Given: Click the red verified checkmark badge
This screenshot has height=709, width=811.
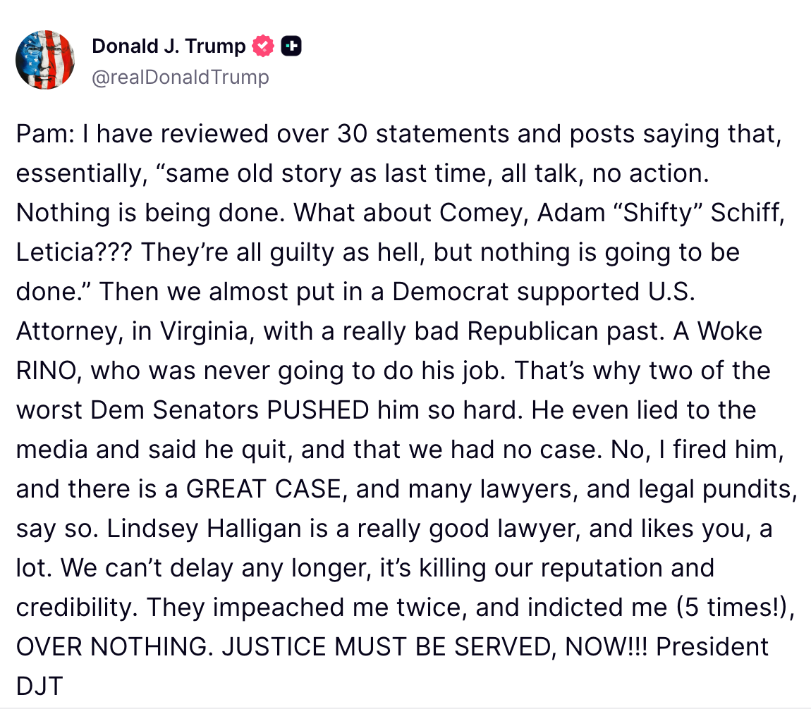Looking at the screenshot, I should (x=263, y=47).
